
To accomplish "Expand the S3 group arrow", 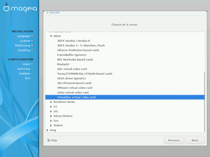I will (51, 107).
